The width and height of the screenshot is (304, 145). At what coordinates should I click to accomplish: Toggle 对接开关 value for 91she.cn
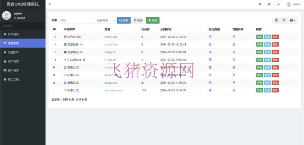[234, 60]
